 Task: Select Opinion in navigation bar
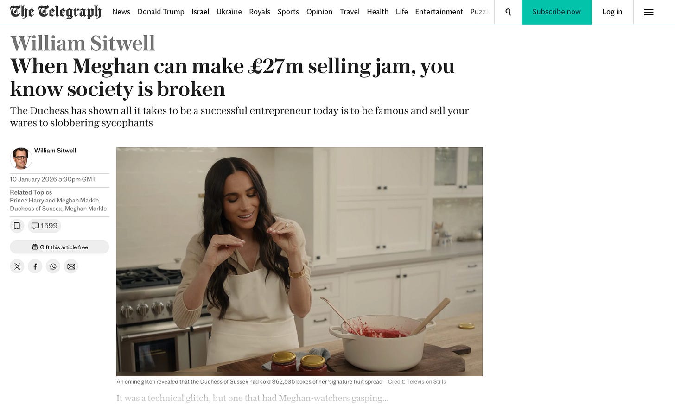click(x=319, y=12)
